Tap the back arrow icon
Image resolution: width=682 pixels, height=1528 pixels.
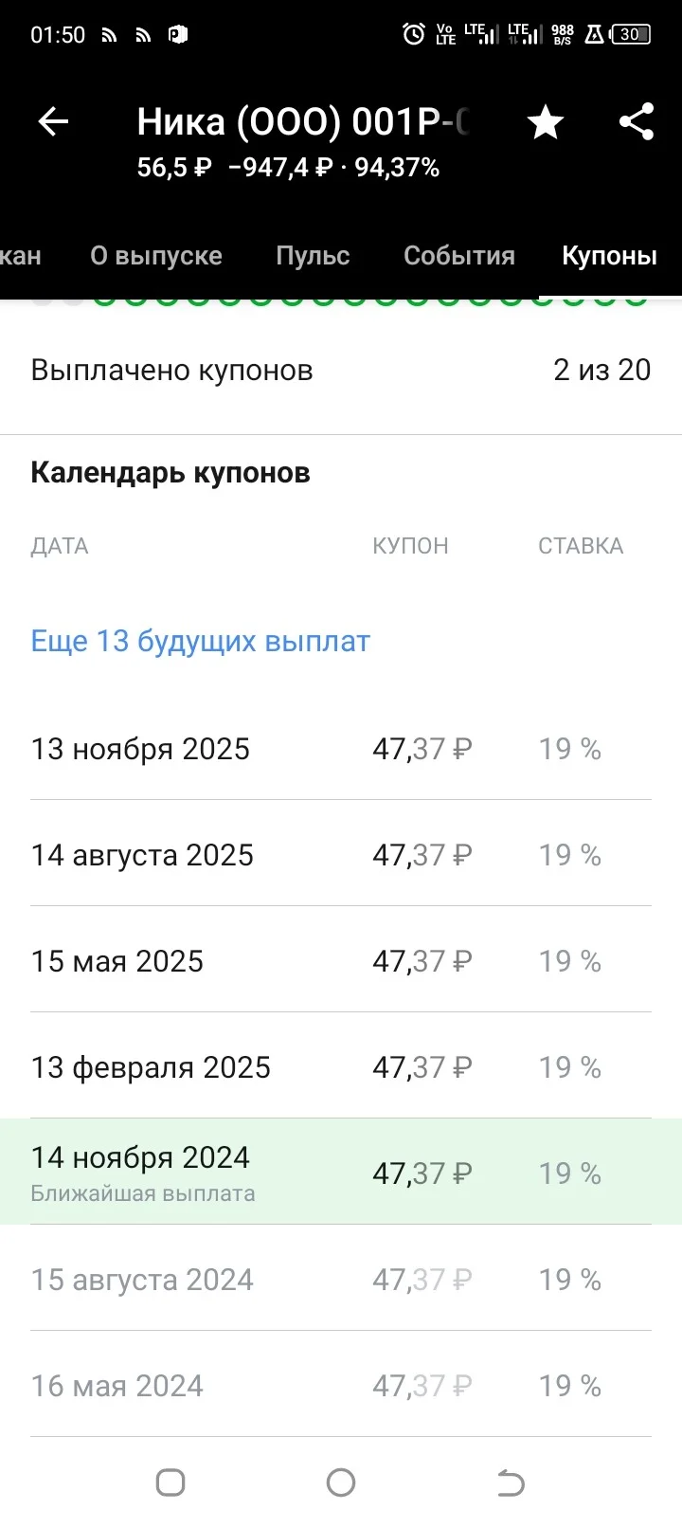pos(53,121)
